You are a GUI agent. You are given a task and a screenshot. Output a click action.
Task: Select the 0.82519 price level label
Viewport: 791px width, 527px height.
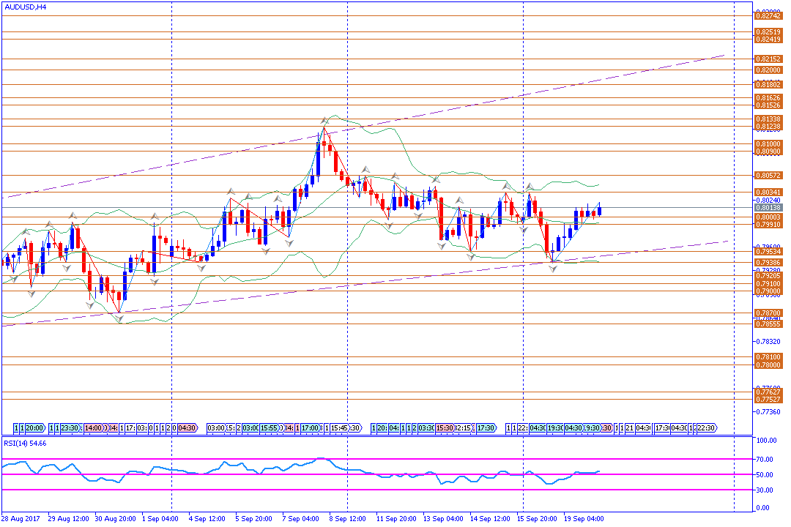(x=768, y=31)
